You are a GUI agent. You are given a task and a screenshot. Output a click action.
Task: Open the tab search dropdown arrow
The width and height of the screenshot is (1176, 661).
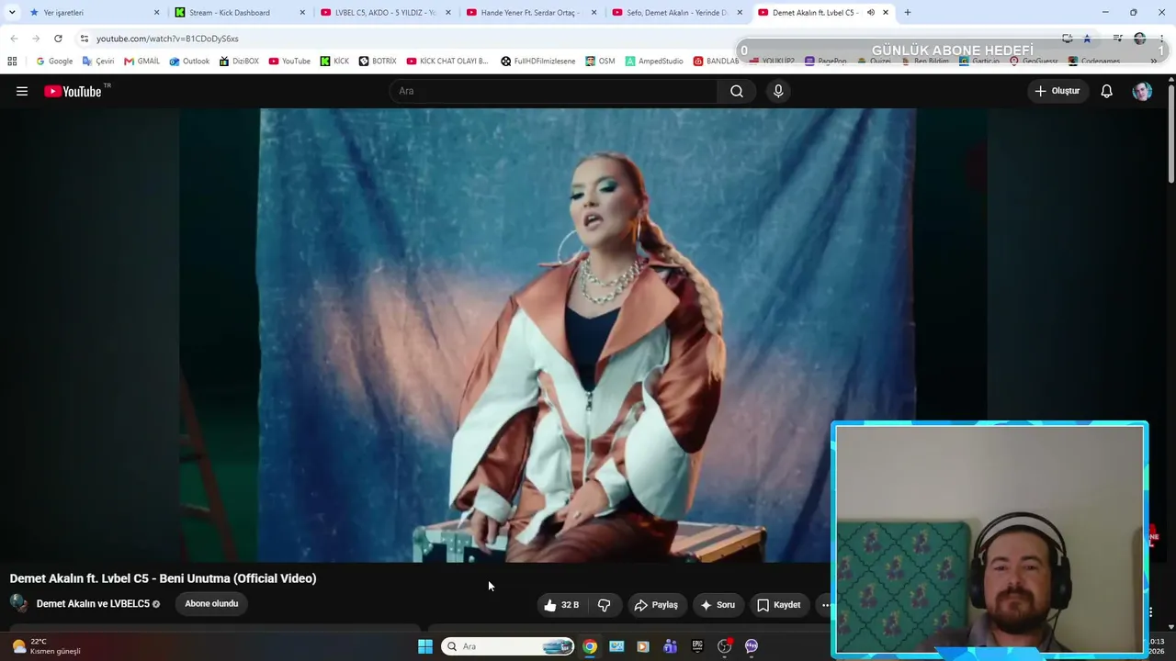tap(12, 13)
